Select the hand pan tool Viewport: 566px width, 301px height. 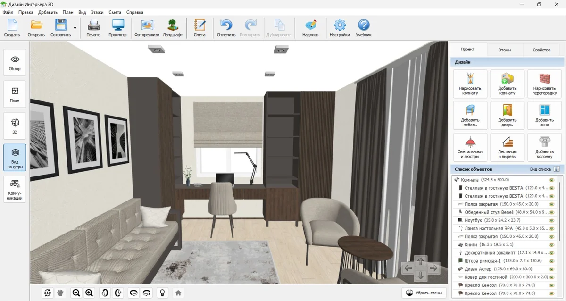pos(60,293)
